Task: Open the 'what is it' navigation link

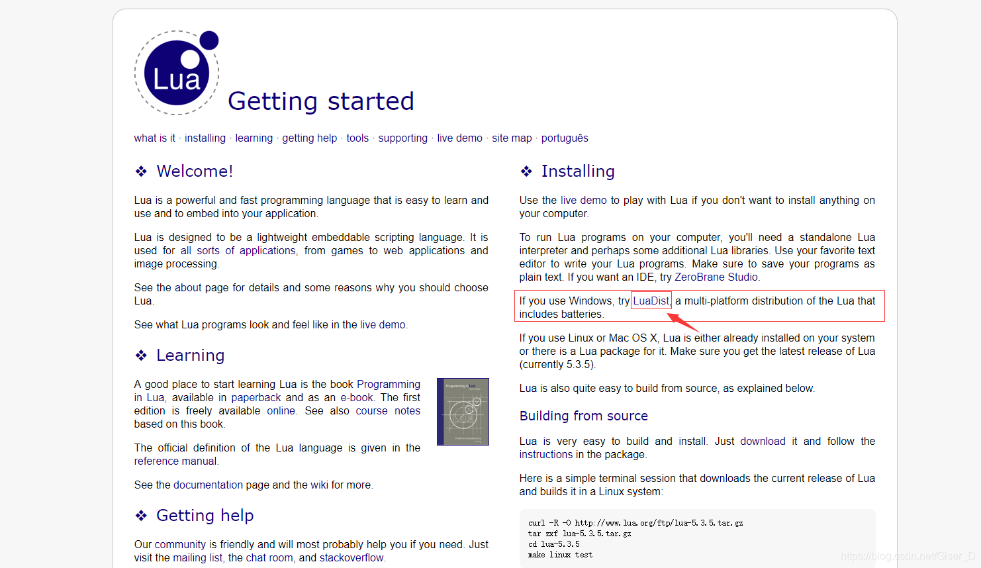Action: pos(154,138)
